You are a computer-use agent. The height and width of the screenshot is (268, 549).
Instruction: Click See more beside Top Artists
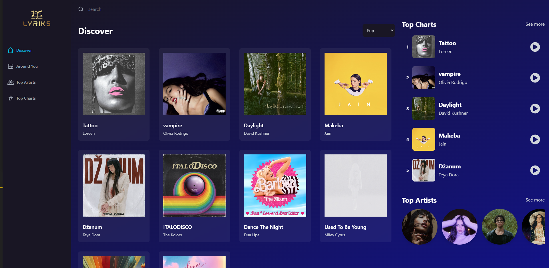(535, 200)
